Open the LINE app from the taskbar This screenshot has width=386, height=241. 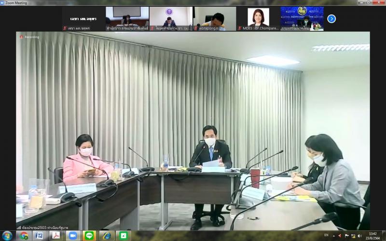point(89,236)
